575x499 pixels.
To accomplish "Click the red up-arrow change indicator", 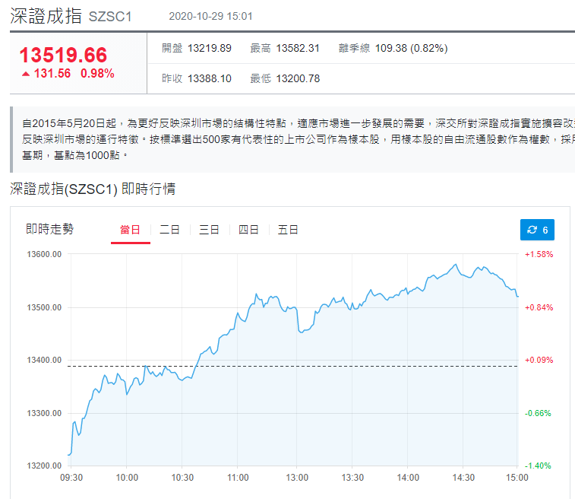I will tap(26, 74).
